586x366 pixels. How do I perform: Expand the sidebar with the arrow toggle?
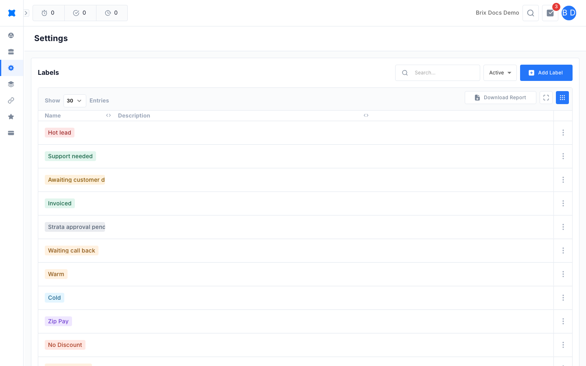pos(26,13)
